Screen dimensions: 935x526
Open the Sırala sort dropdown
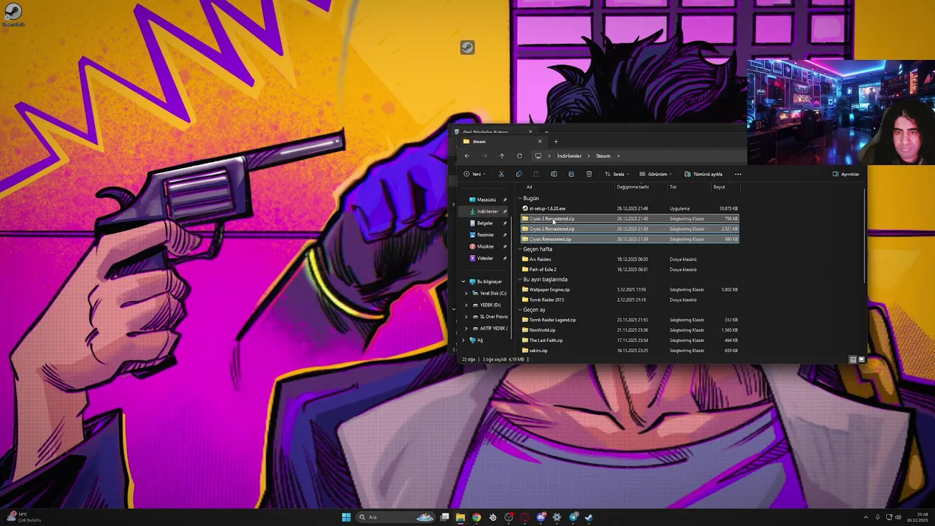[618, 174]
